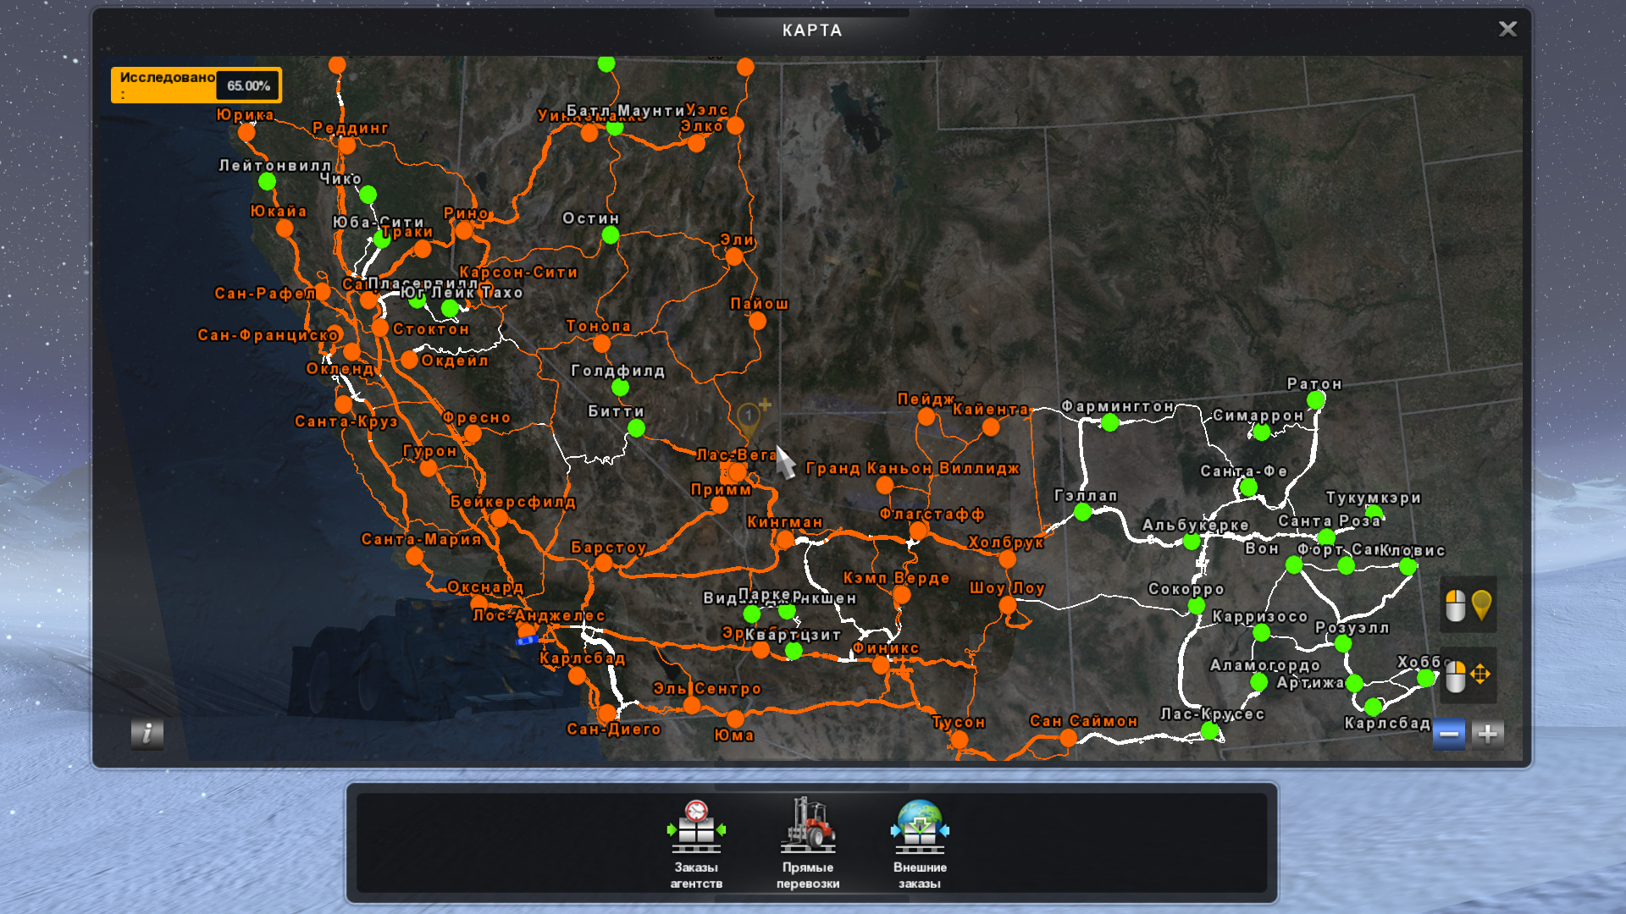Screen dimensions: 1626x914
Task: Click the Альбукерке green city dot
Action: (x=1192, y=542)
